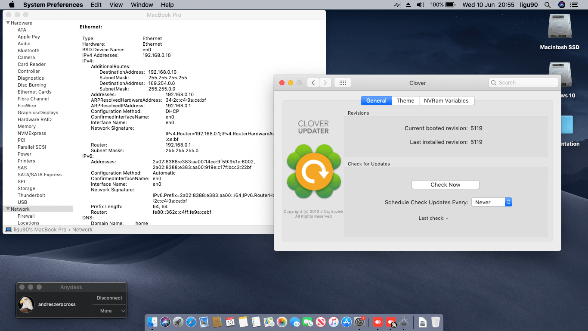The image size is (588, 331).
Task: Open the Trash in the Dock
Action: click(x=436, y=322)
